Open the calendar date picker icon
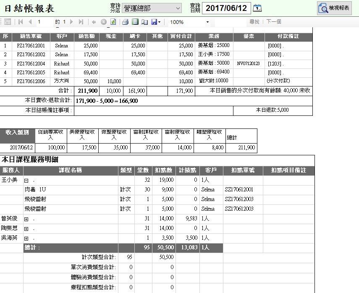 coord(258,8)
